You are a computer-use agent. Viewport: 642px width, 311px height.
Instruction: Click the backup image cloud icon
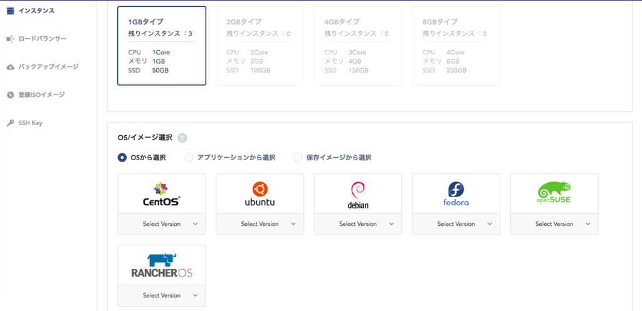[x=11, y=66]
